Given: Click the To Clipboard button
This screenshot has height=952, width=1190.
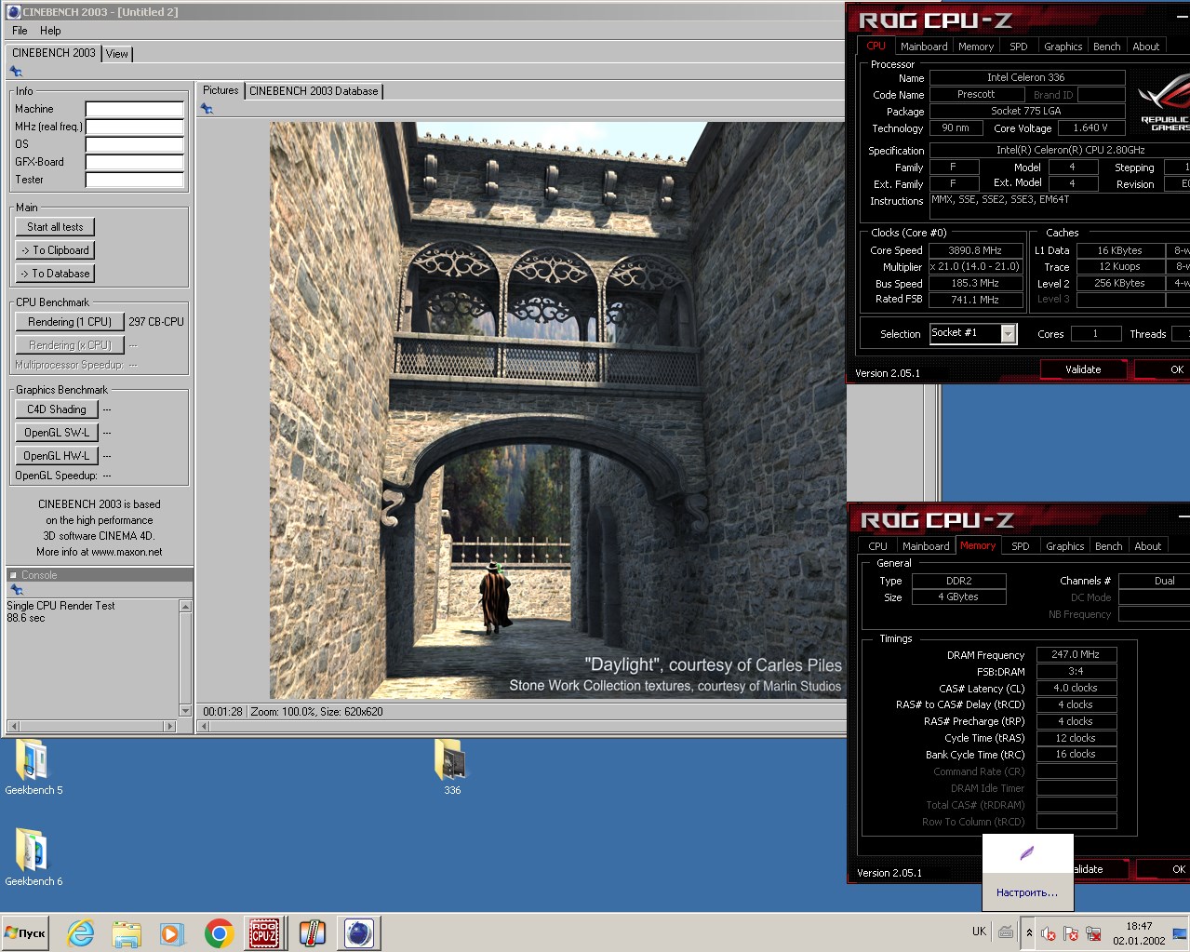Looking at the screenshot, I should pos(55,250).
